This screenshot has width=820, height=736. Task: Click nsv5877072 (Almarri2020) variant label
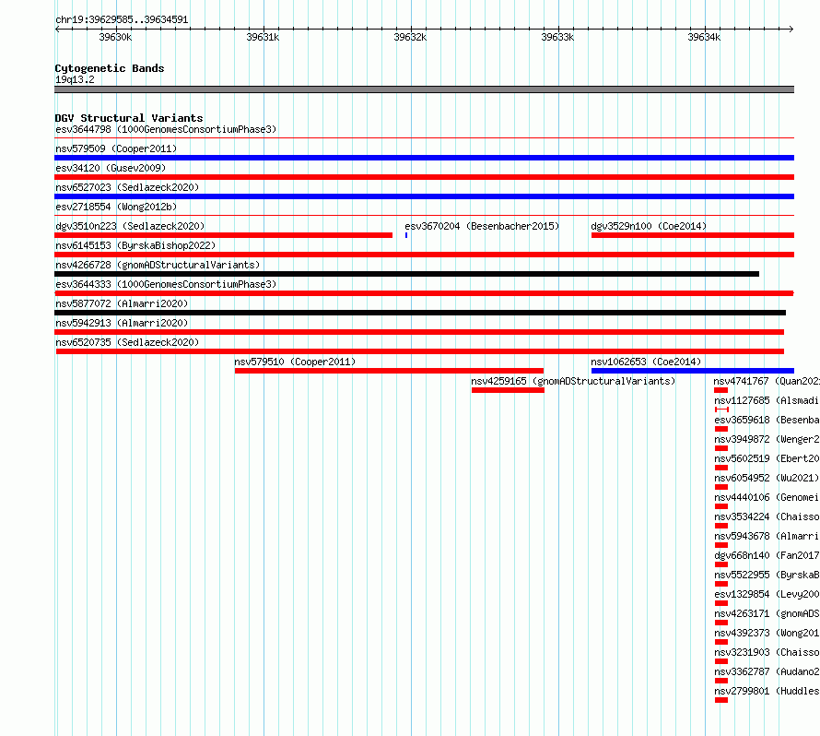click(x=122, y=303)
